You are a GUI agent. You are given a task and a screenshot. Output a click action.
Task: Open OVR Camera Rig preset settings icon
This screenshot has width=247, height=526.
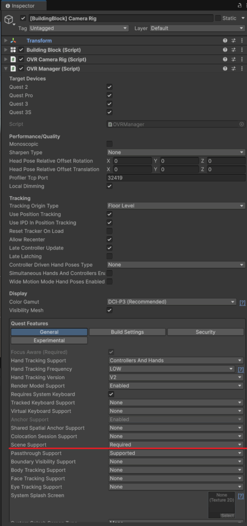234,60
